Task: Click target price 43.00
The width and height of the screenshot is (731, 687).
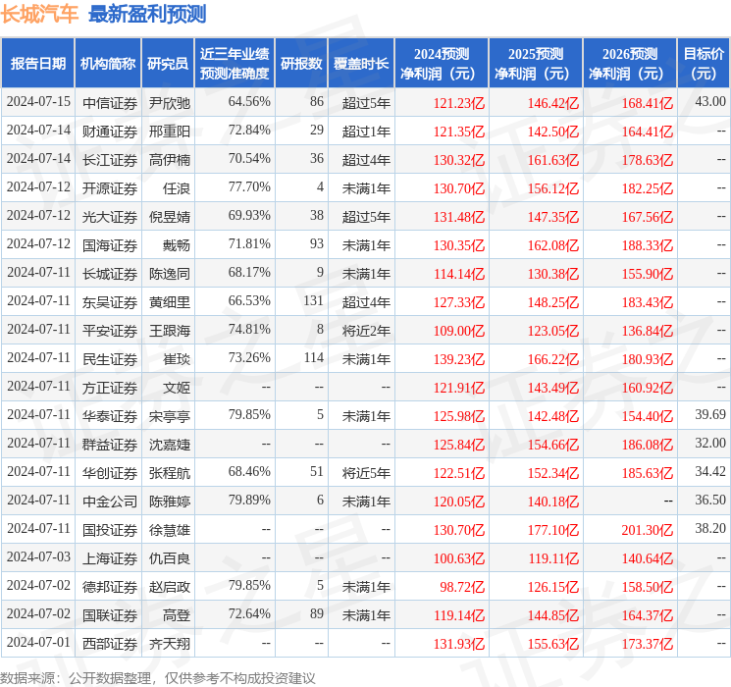Action: pos(710,101)
